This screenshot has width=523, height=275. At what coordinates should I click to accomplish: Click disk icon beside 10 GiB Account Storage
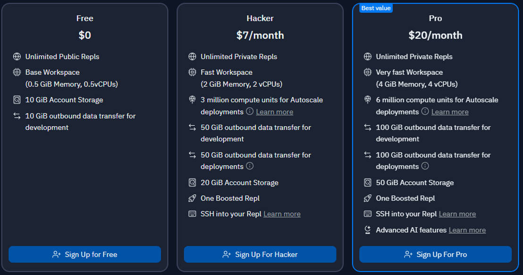(x=17, y=100)
